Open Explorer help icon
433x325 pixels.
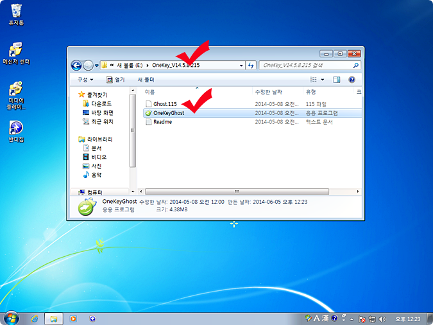352,80
